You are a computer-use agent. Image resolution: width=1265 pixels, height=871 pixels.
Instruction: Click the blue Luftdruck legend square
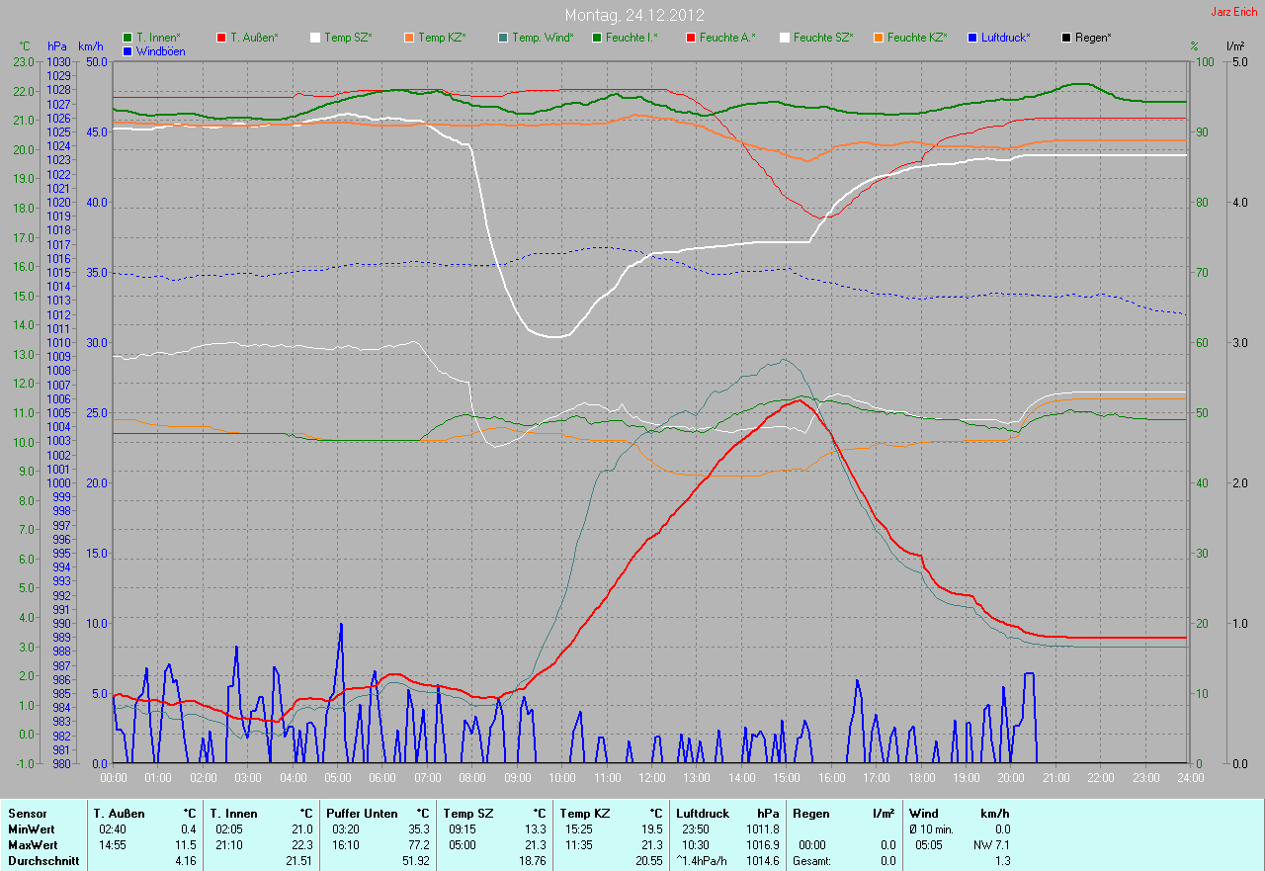point(972,38)
